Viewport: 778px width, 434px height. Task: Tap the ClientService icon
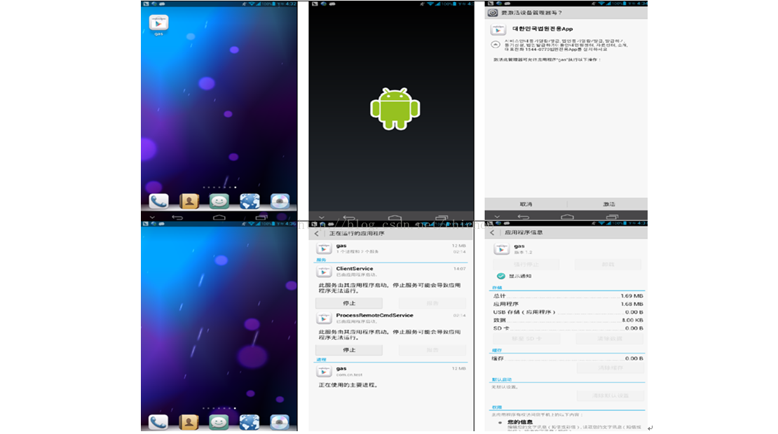pos(324,271)
